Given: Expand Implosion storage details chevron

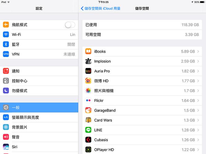Looking at the screenshot, I should click(x=198, y=61).
